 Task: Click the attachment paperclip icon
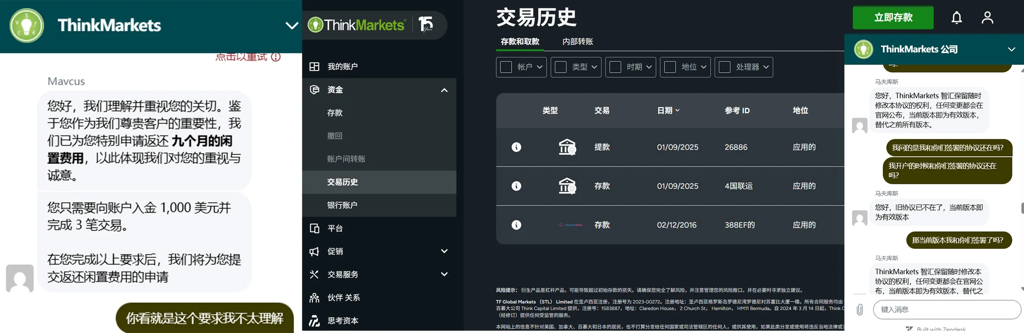coord(860,309)
